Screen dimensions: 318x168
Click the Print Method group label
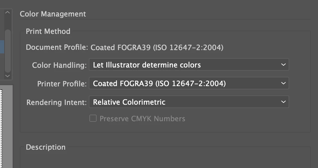coord(48,31)
